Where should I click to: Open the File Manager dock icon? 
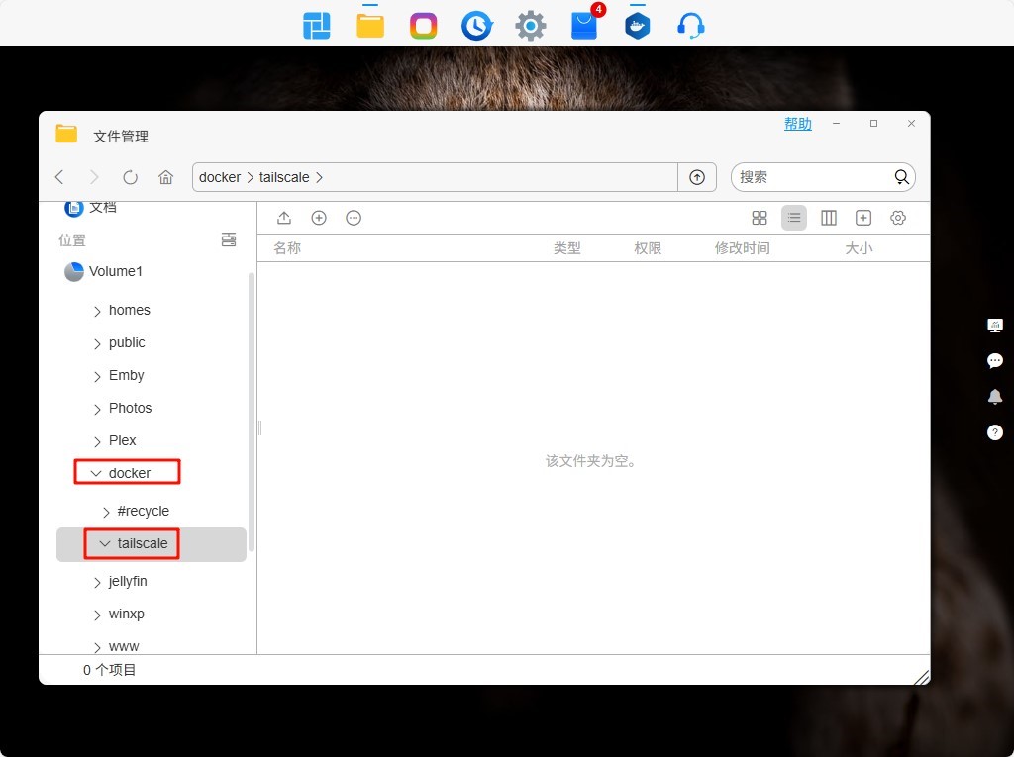[370, 26]
